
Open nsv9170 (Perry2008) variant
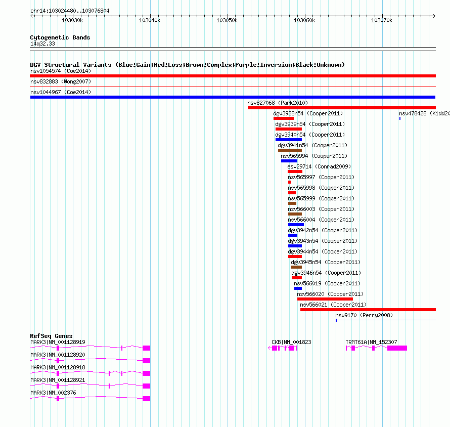pyautogui.click(x=364, y=315)
